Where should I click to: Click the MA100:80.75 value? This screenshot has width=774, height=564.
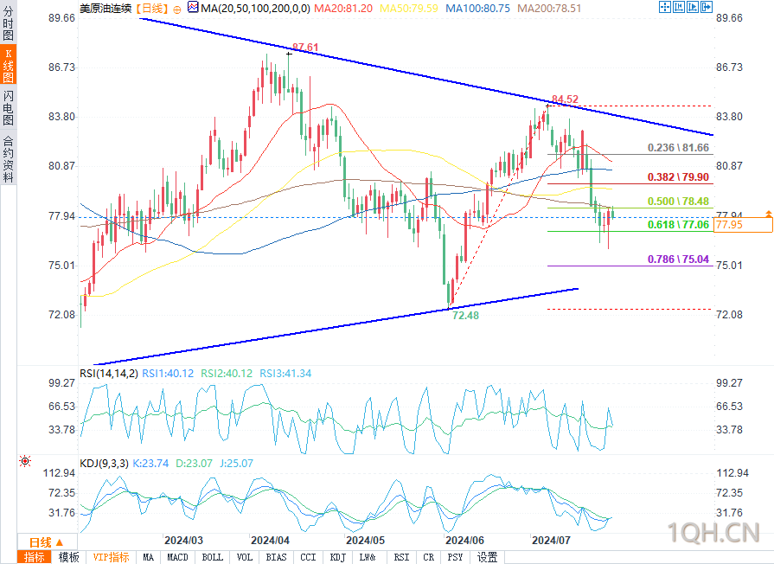point(478,9)
